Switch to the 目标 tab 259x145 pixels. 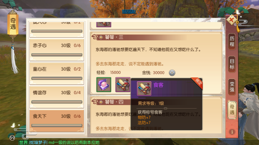coord(232,64)
